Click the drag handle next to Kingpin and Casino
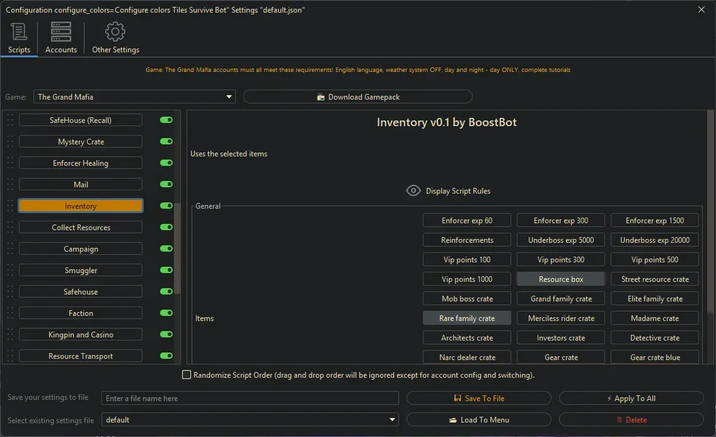The height and width of the screenshot is (437, 716). (x=10, y=335)
